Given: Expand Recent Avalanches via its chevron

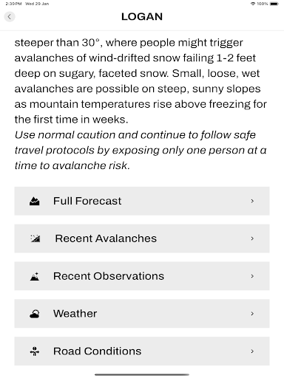Looking at the screenshot, I should click(x=252, y=238).
